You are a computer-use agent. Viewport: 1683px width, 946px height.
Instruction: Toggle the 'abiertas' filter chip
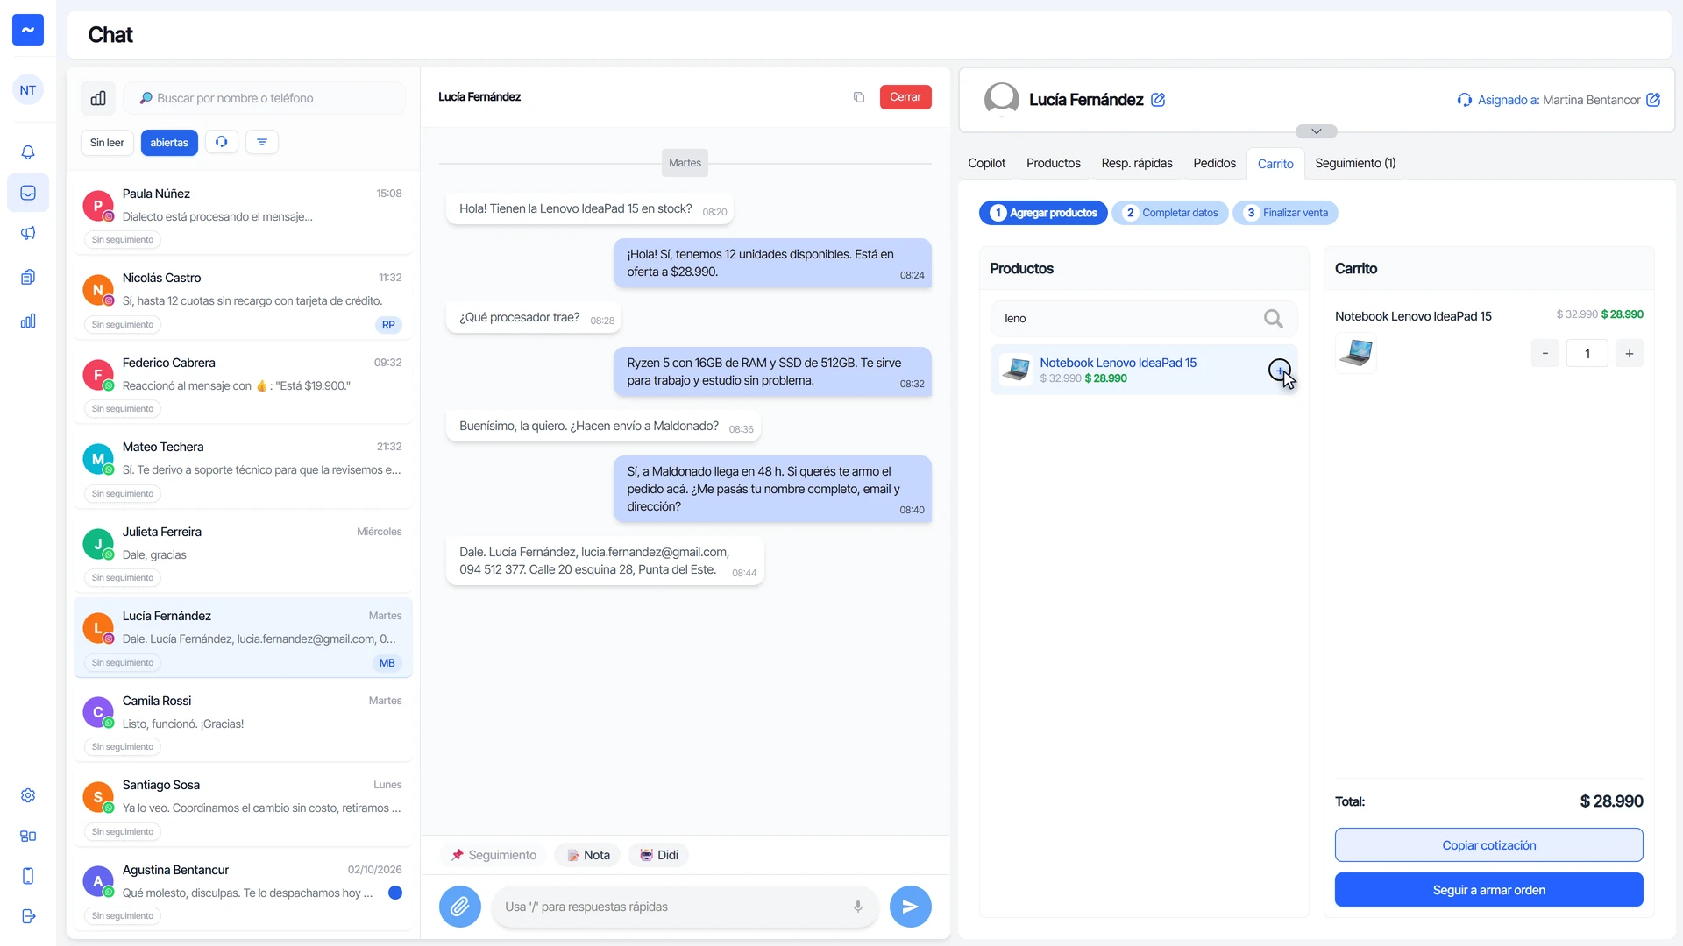point(169,143)
